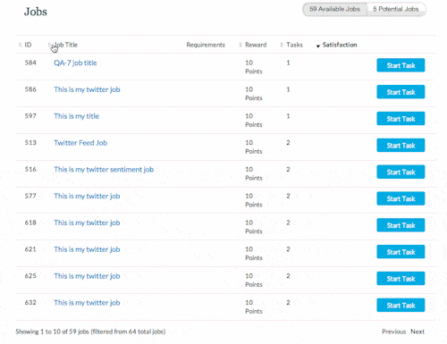Sort by Reward column arrow icon

point(240,45)
